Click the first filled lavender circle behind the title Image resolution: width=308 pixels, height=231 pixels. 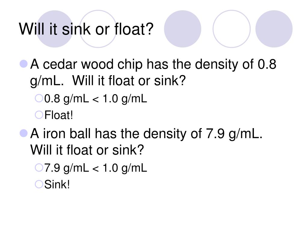[x=55, y=29]
